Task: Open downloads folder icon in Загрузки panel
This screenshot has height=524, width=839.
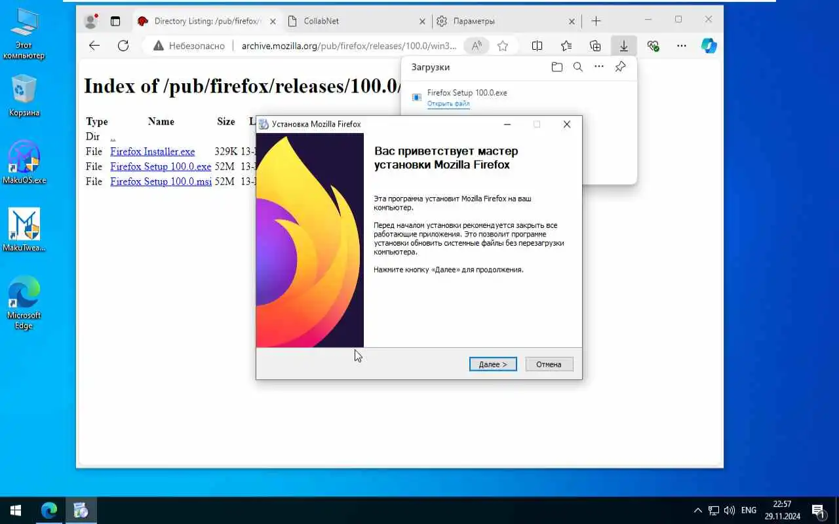Action: (x=557, y=67)
